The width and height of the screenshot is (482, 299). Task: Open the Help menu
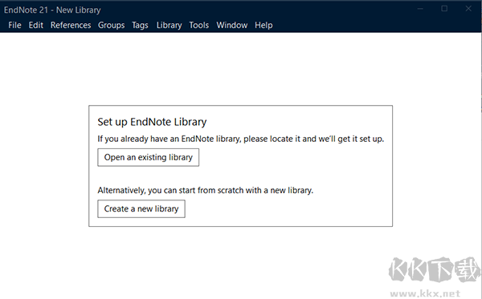point(263,25)
